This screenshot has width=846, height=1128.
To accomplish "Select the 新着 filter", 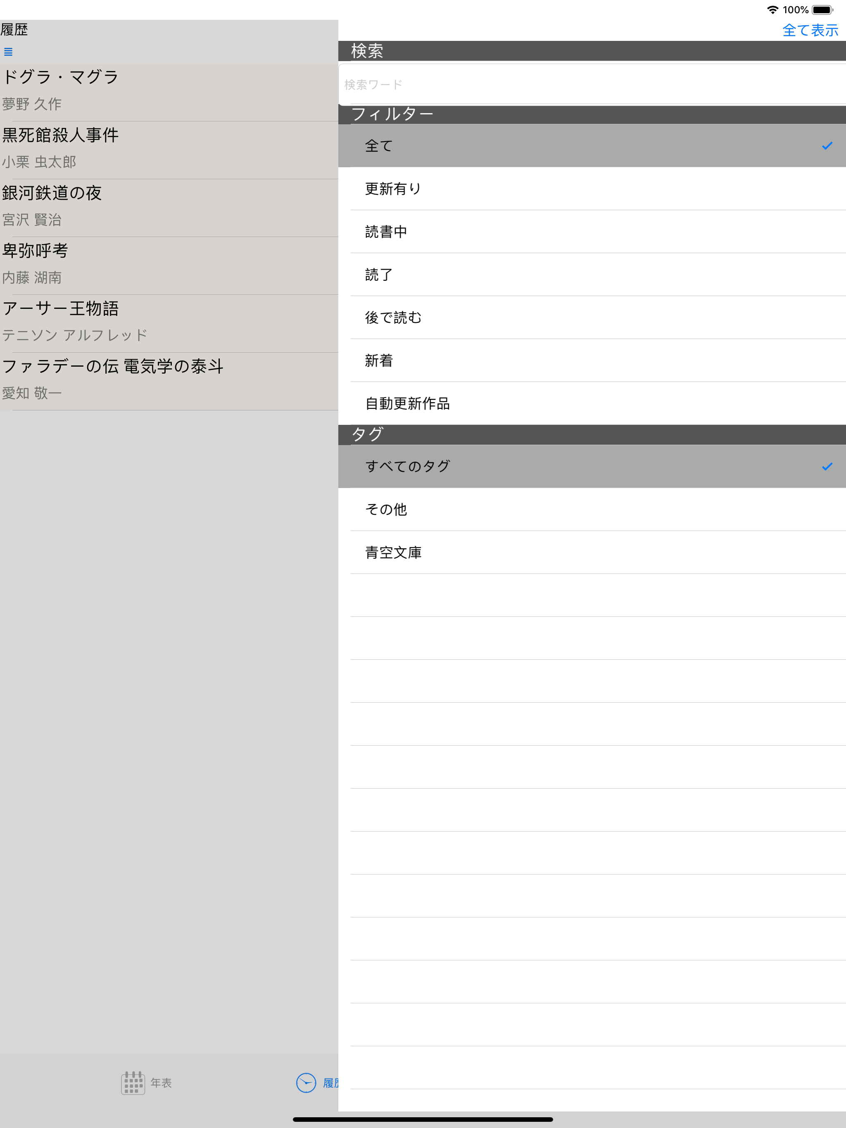I will coord(592,360).
